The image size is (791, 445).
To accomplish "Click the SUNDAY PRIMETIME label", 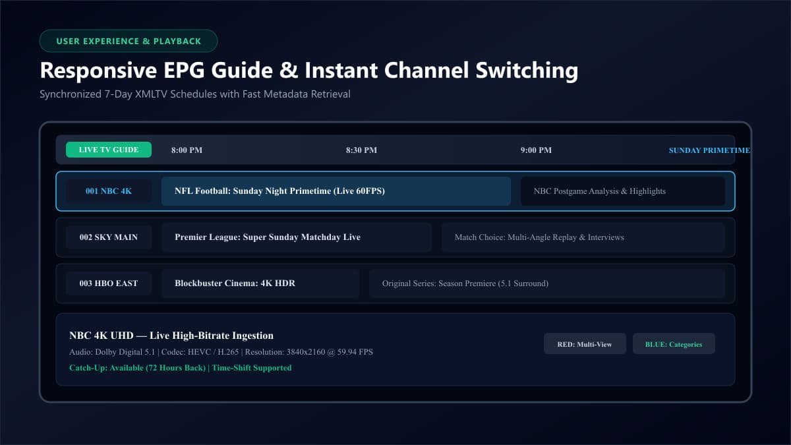I will pos(709,150).
